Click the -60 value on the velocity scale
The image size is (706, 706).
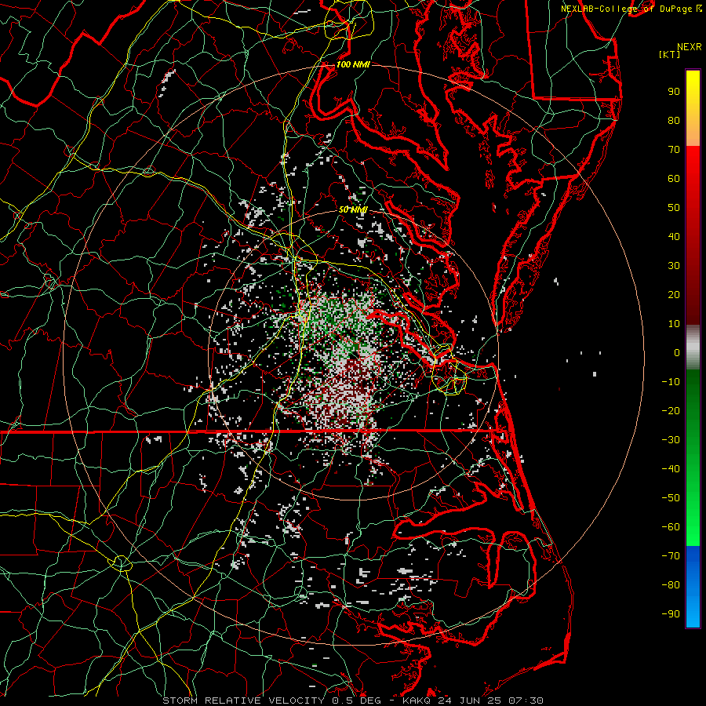click(671, 527)
